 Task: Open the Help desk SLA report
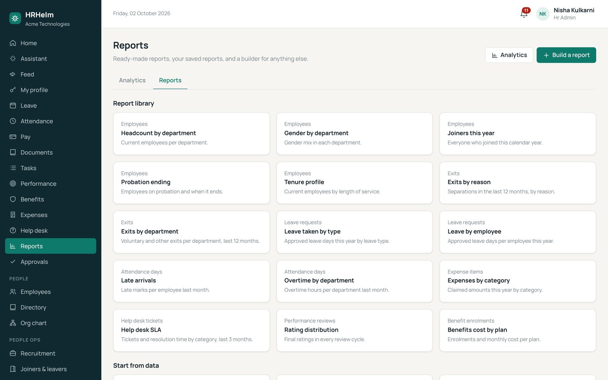click(191, 330)
